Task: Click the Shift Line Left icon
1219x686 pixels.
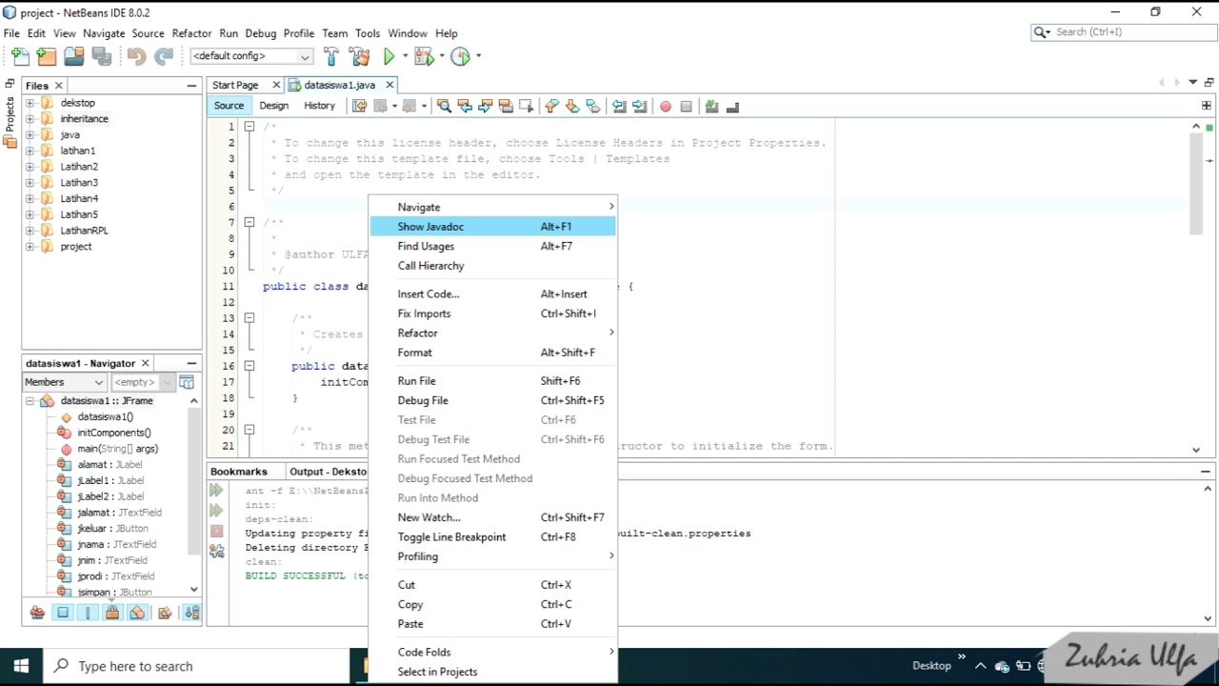Action: (619, 106)
